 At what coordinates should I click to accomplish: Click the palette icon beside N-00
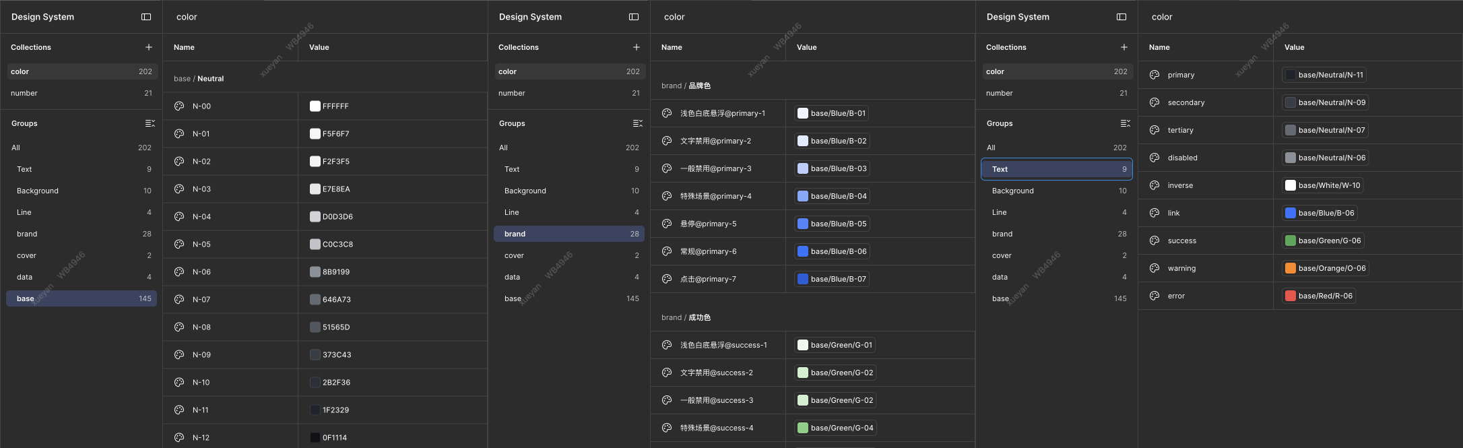pyautogui.click(x=179, y=106)
